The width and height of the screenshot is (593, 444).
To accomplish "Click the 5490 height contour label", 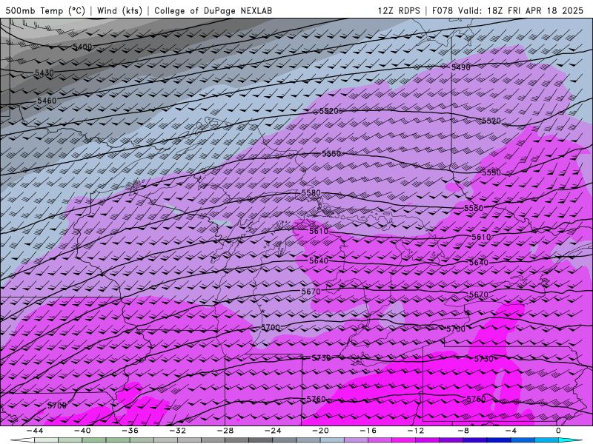I will tap(461, 67).
